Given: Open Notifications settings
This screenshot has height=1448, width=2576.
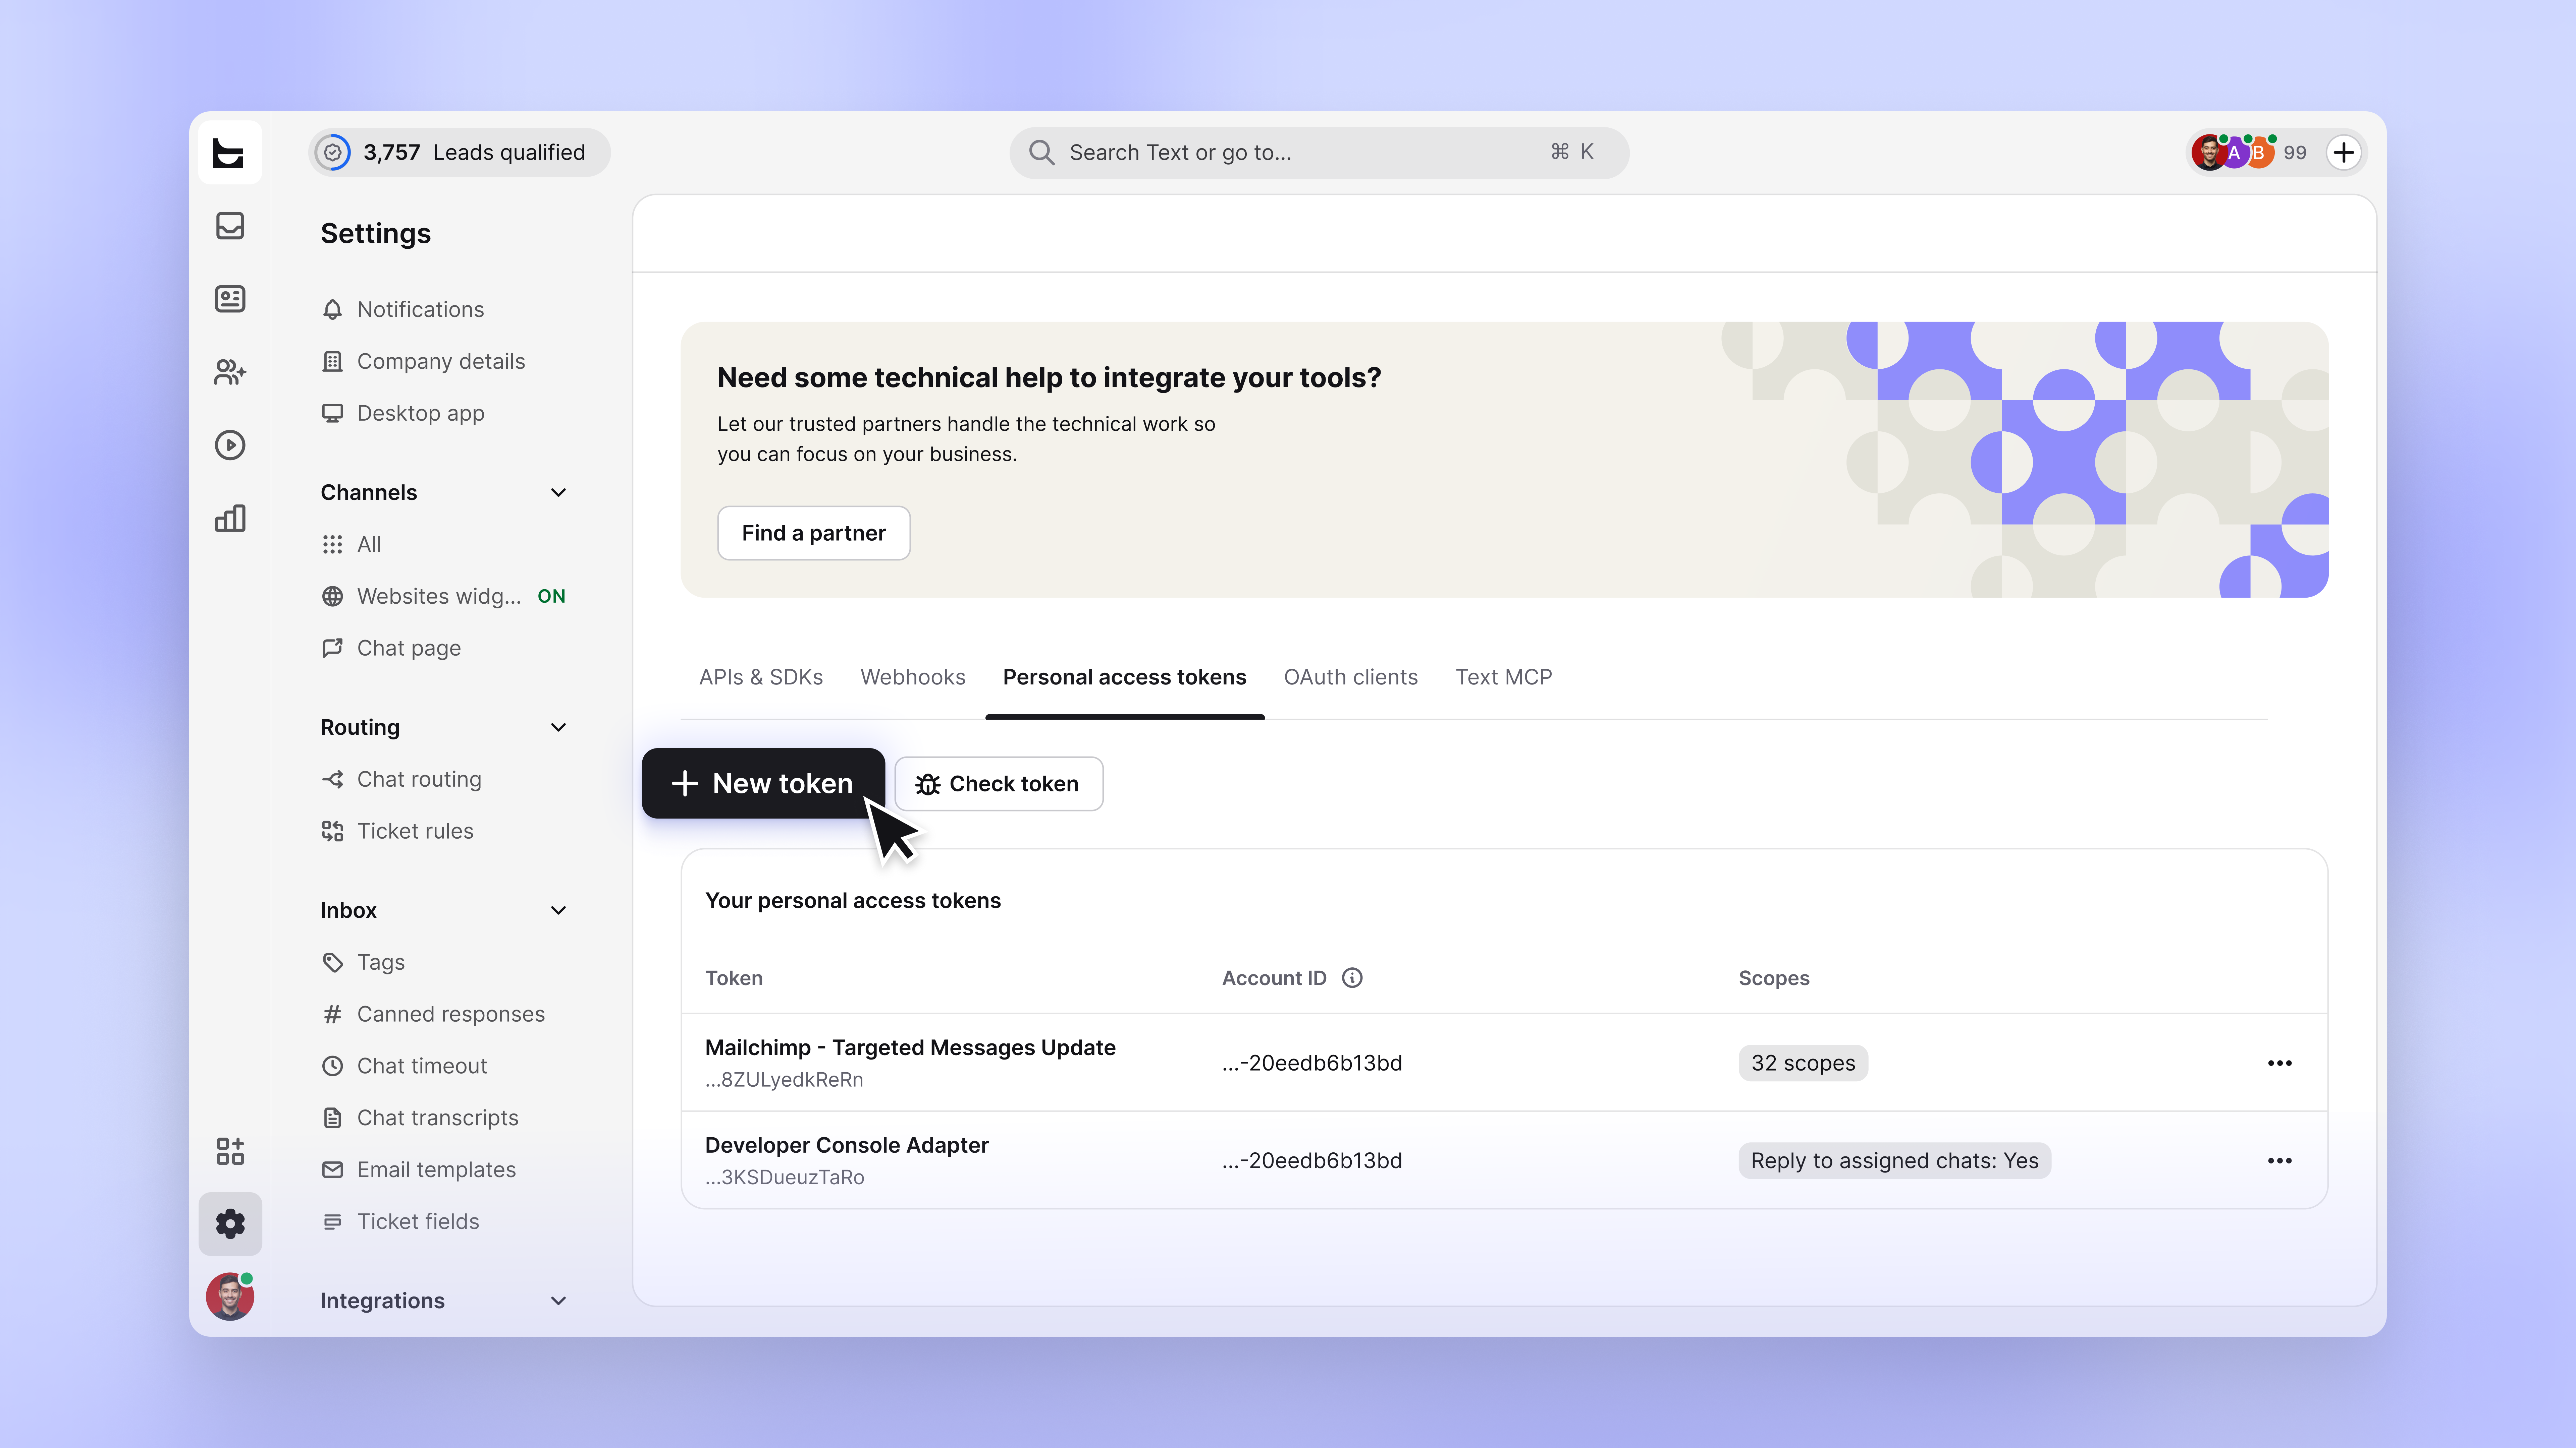Looking at the screenshot, I should (421, 310).
